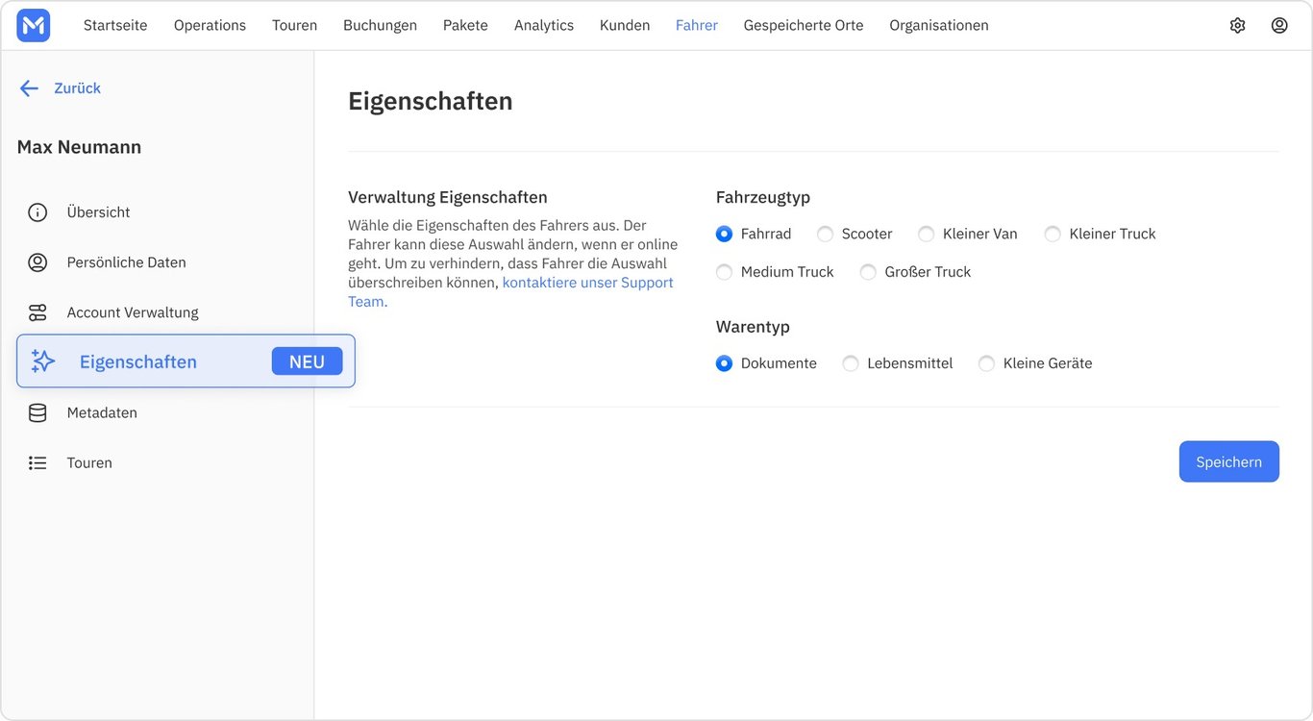
Task: Click the blue M app logo
Action: pos(34,25)
